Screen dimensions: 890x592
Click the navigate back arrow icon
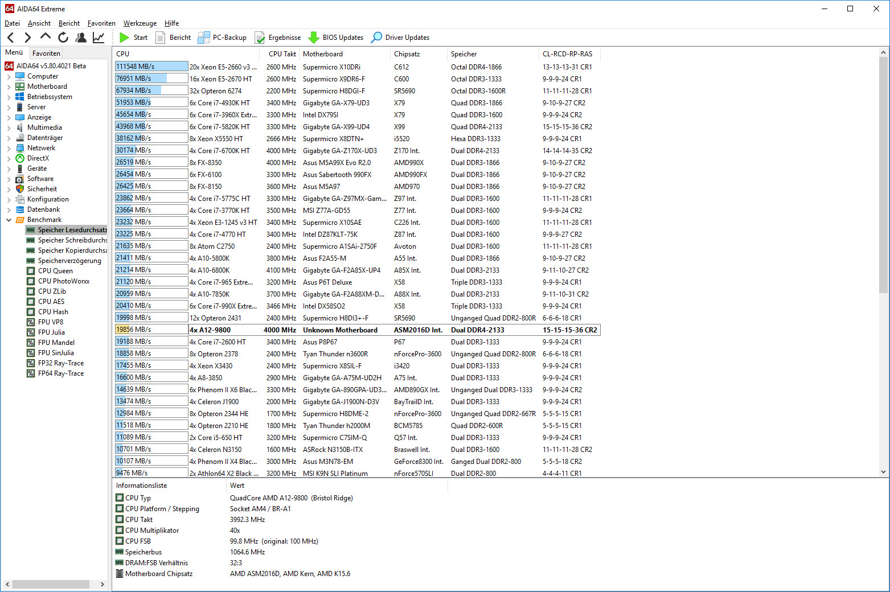point(11,38)
